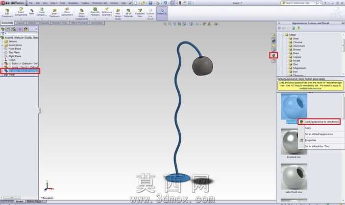The height and width of the screenshot is (205, 345).
Task: Open the DimXpertManager tab icon
Action: (20, 29)
